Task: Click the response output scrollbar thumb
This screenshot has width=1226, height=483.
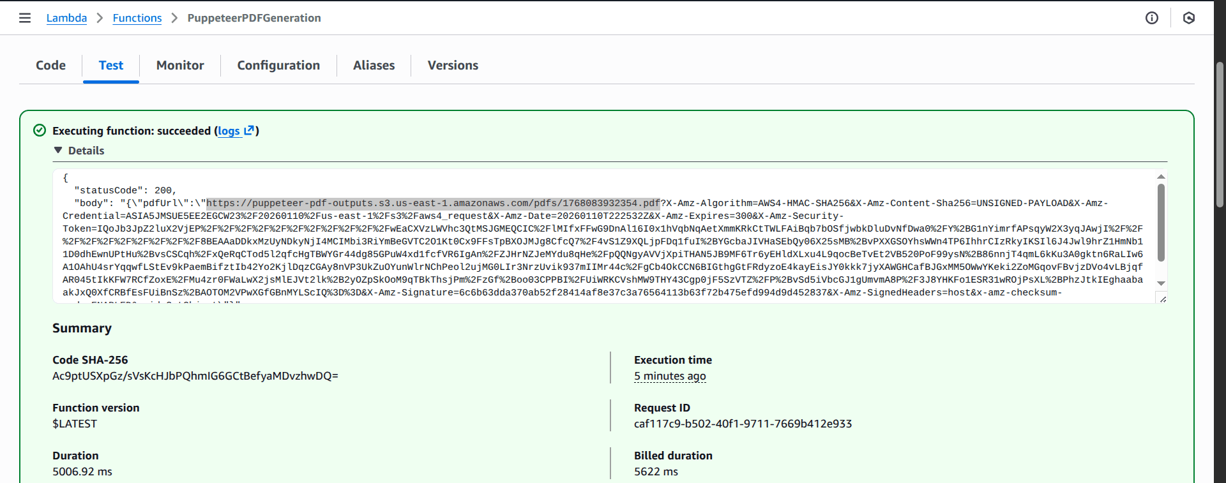Action: click(1162, 223)
